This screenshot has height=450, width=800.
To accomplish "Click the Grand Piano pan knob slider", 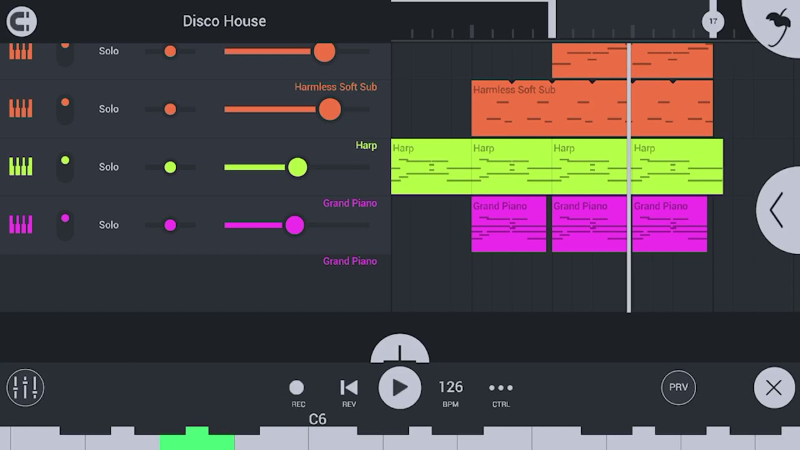I will 170,225.
